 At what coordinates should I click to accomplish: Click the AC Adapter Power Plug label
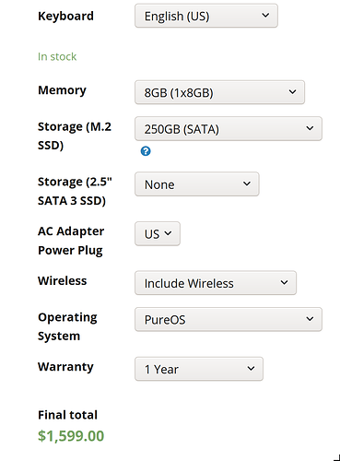point(71,241)
